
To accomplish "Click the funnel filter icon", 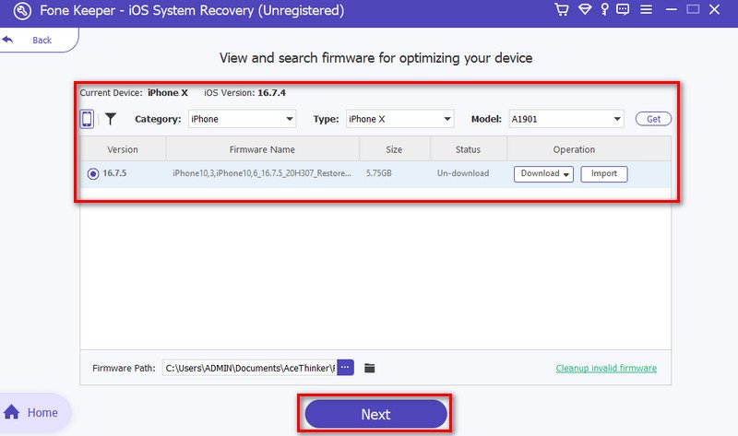I will point(110,119).
